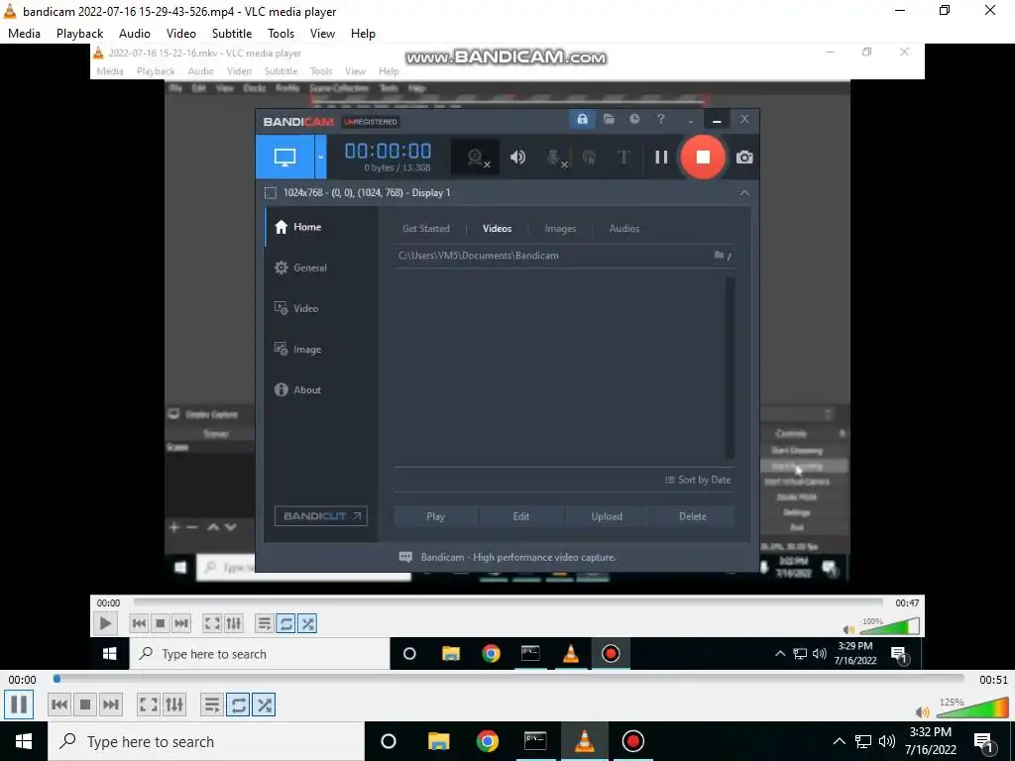The height and width of the screenshot is (761, 1015).
Task: Click the BANDICUT button
Action: coord(321,515)
